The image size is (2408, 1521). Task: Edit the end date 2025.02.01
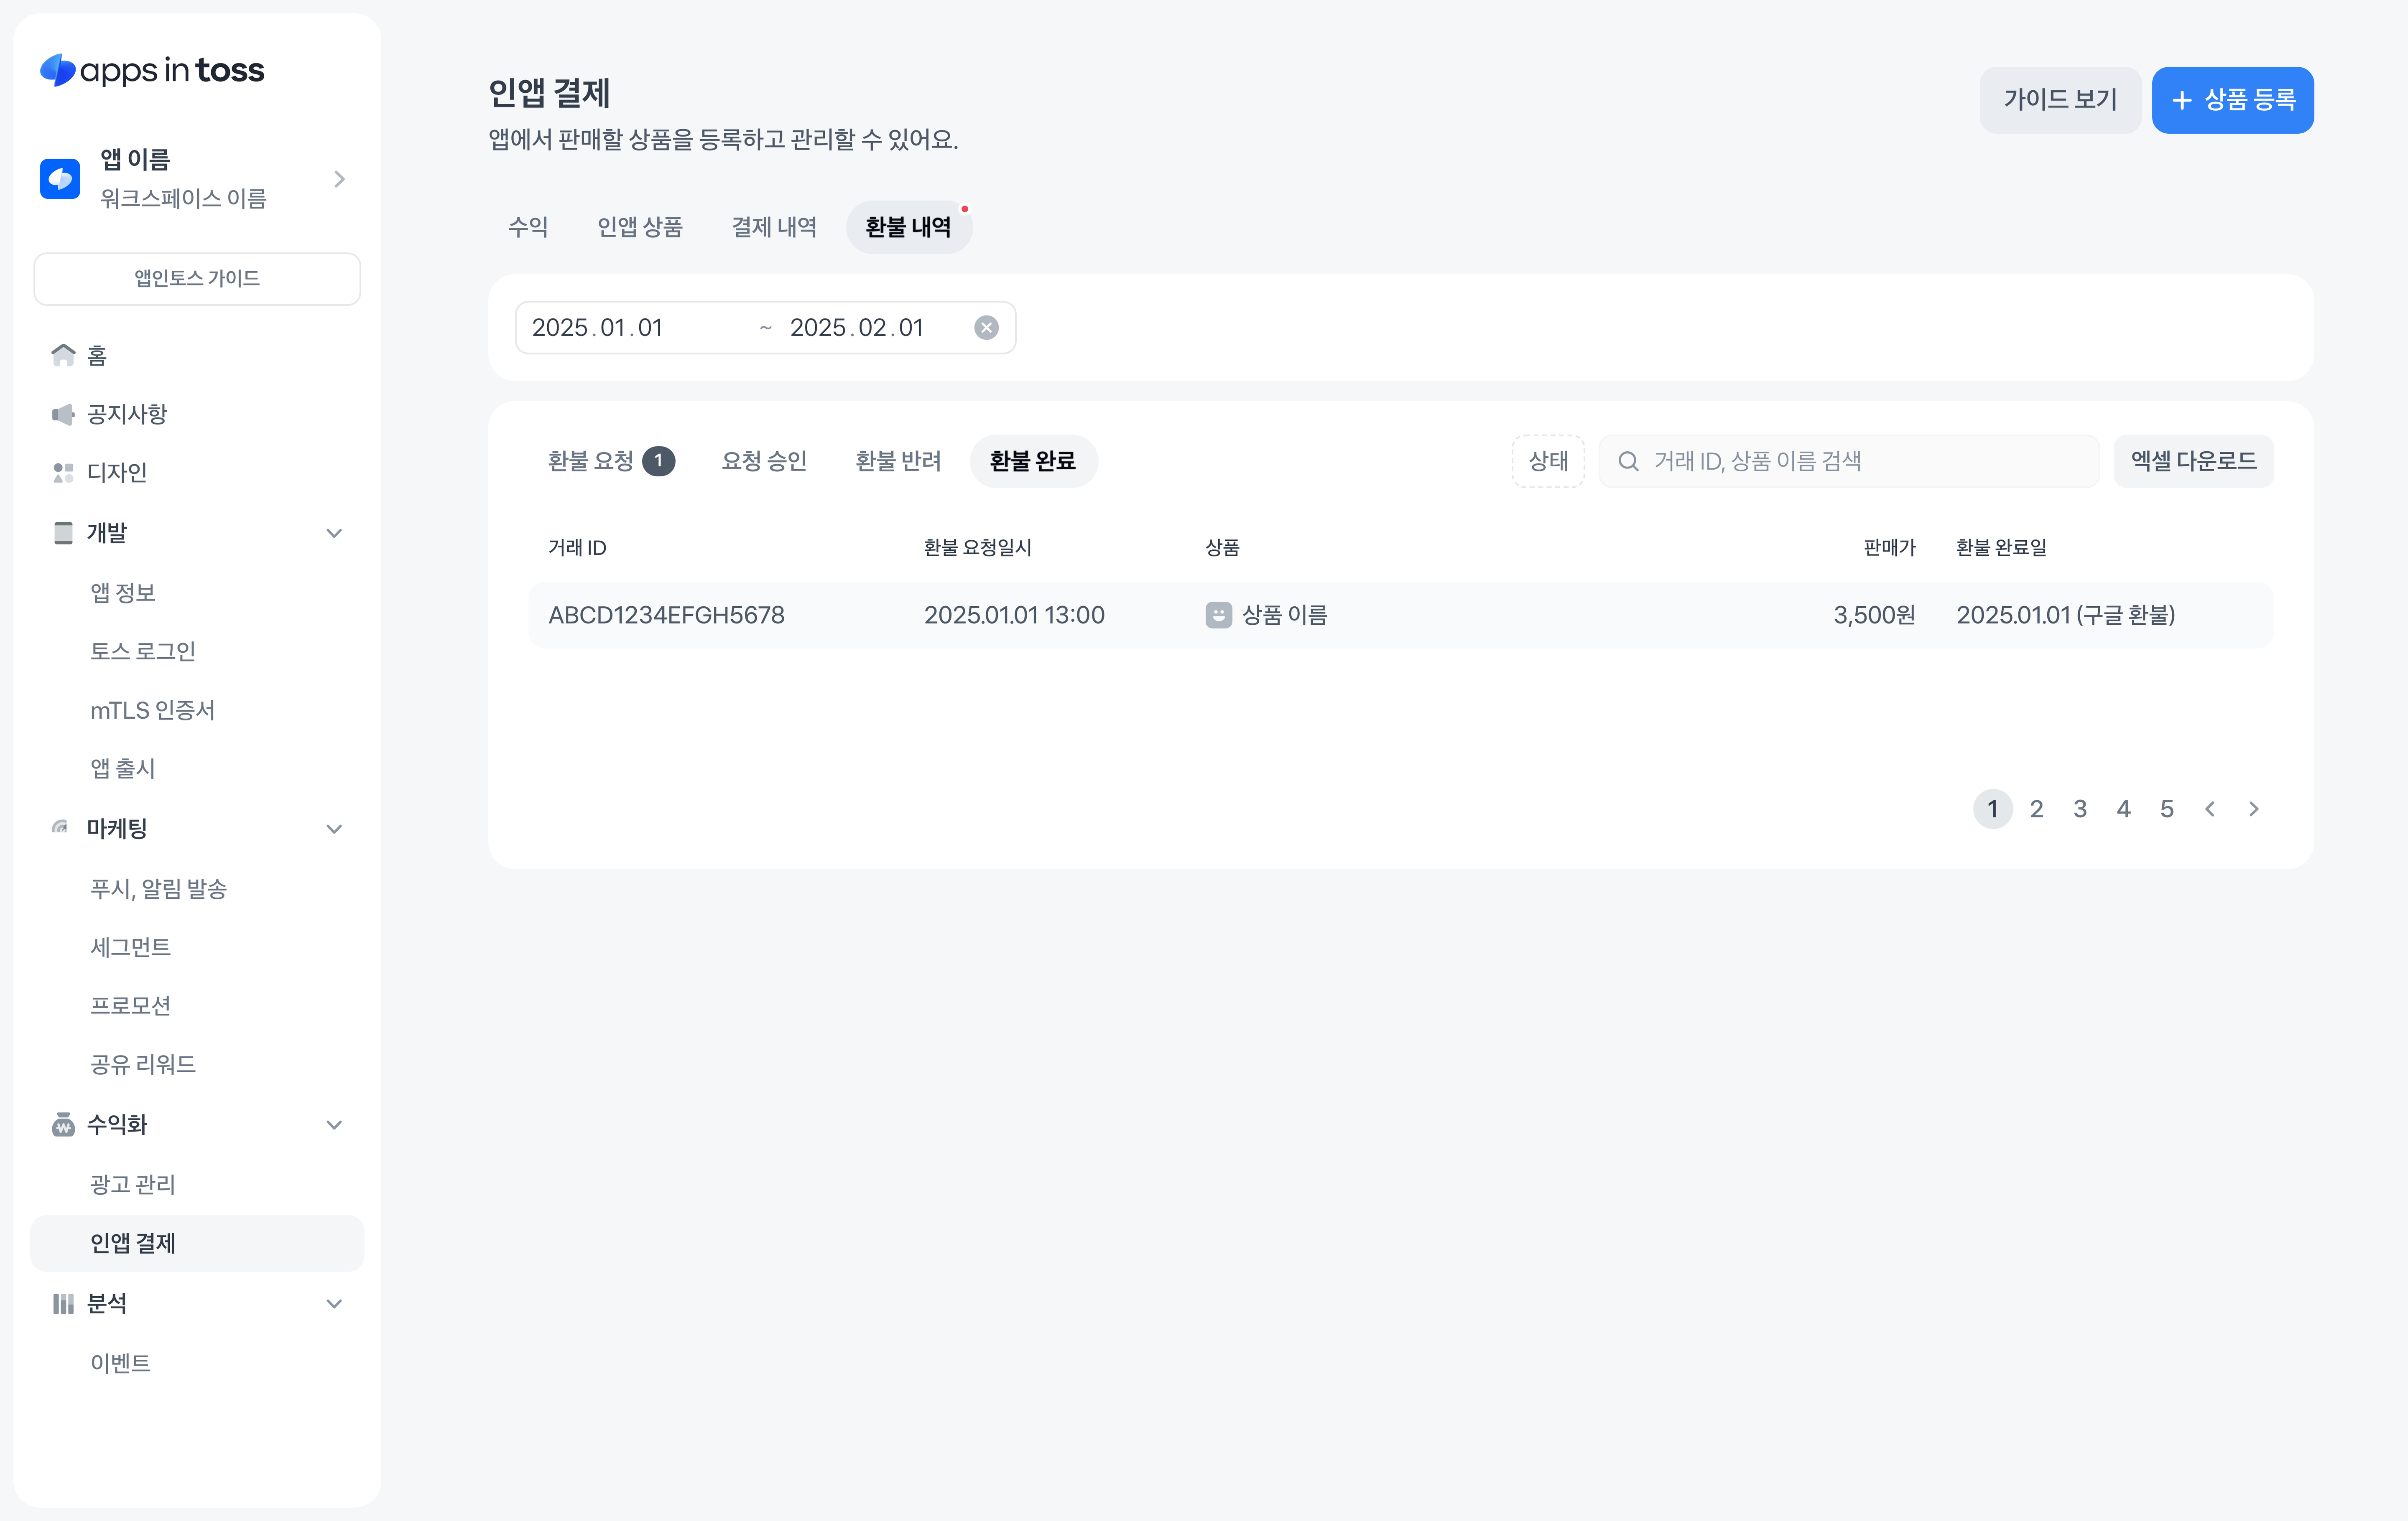[856, 328]
